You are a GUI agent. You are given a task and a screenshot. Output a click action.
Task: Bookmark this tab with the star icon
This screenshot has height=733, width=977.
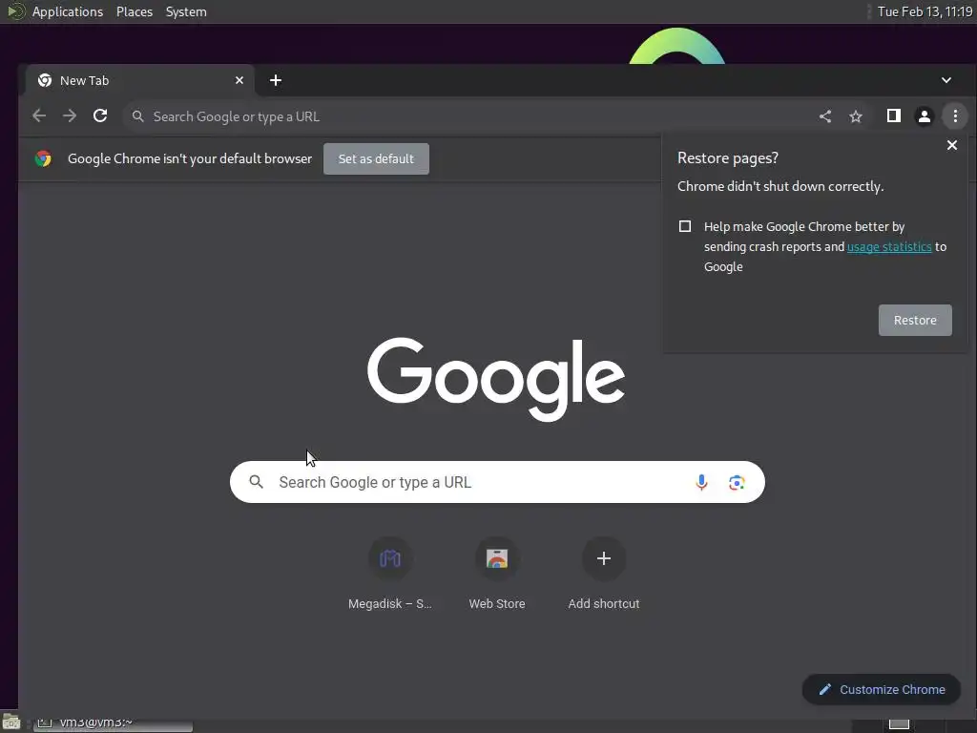click(856, 115)
